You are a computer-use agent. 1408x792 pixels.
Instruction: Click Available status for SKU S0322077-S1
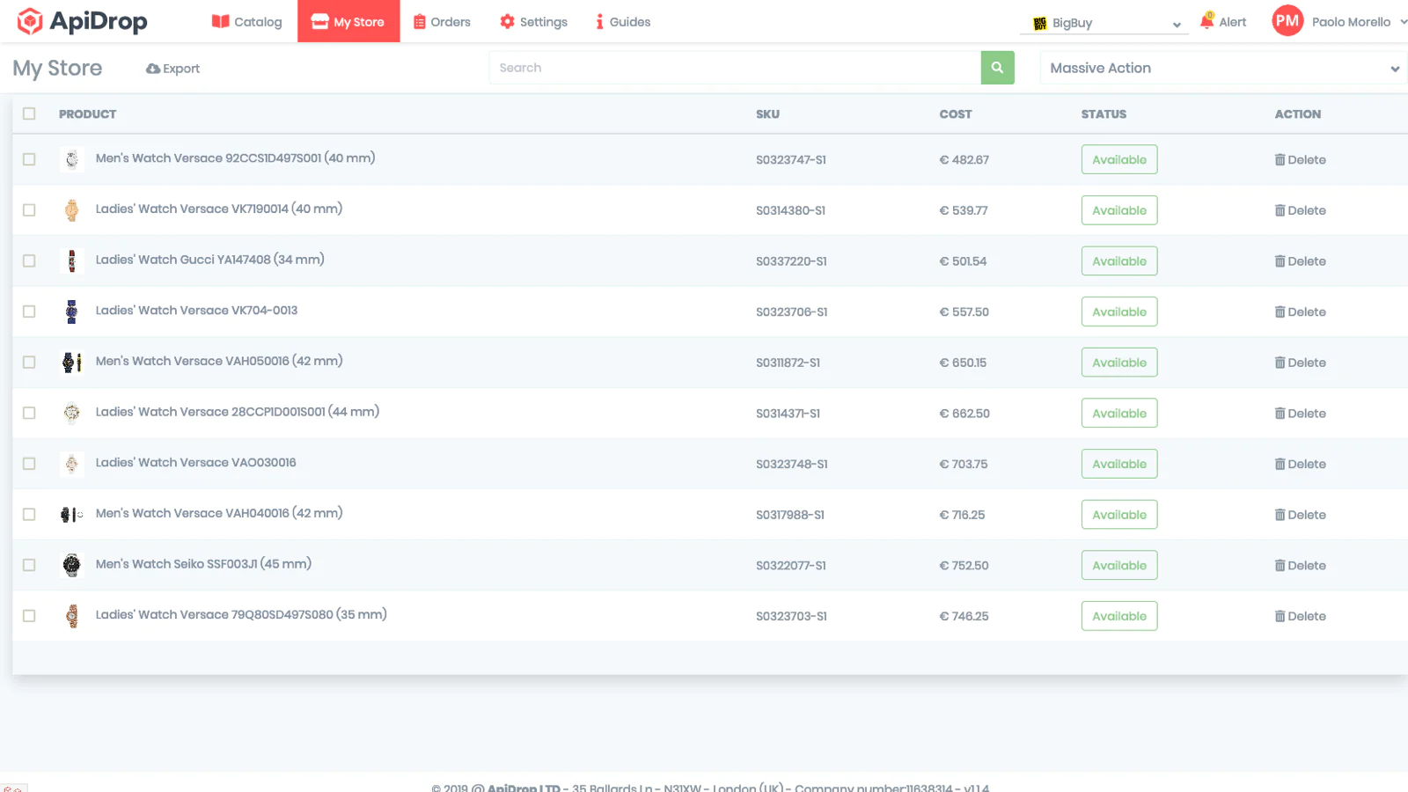pos(1119,565)
